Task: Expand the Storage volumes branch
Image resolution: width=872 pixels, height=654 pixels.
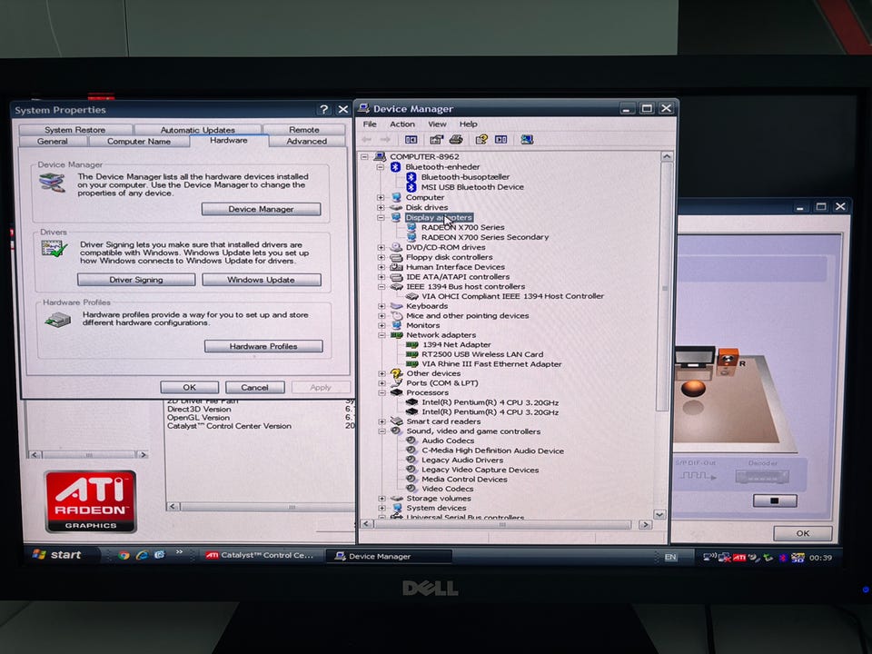Action: pos(381,499)
